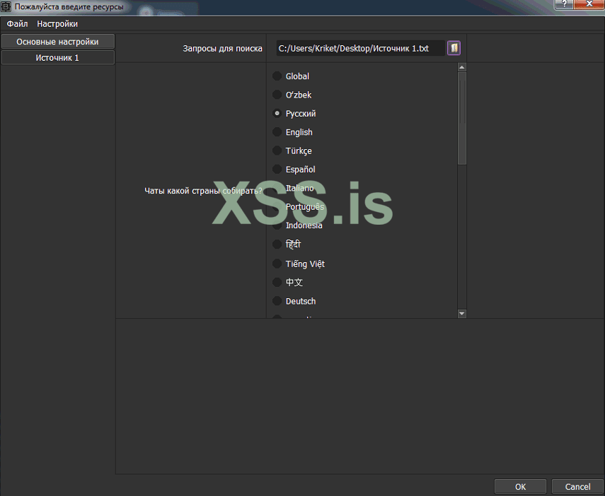Select Português radio button
Screen dimensions: 605x496
(277, 206)
